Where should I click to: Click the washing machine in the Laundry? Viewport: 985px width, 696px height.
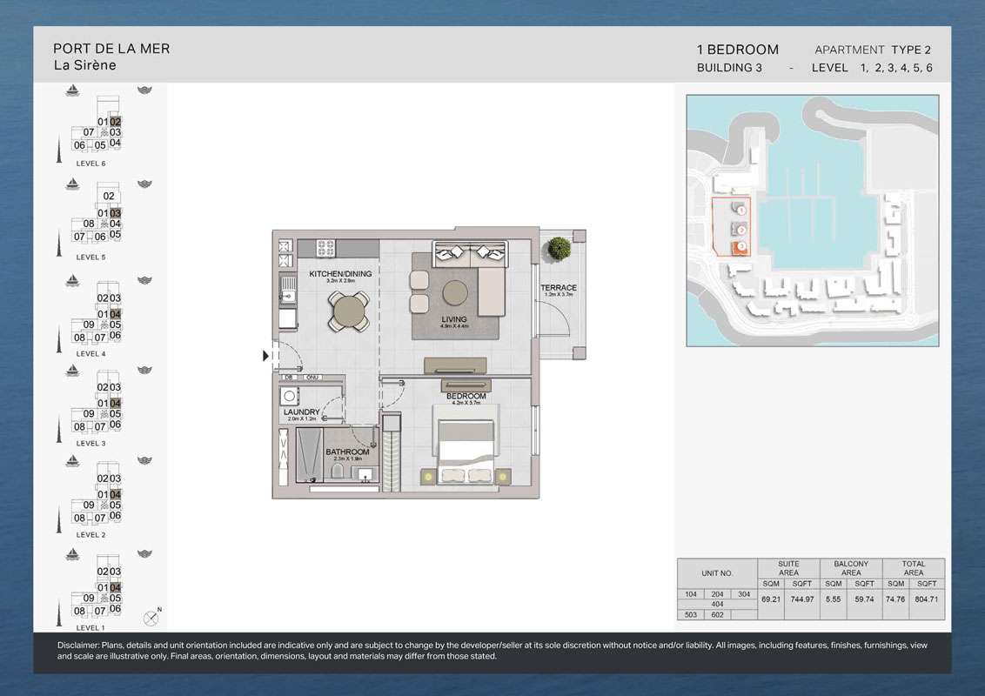coord(291,397)
